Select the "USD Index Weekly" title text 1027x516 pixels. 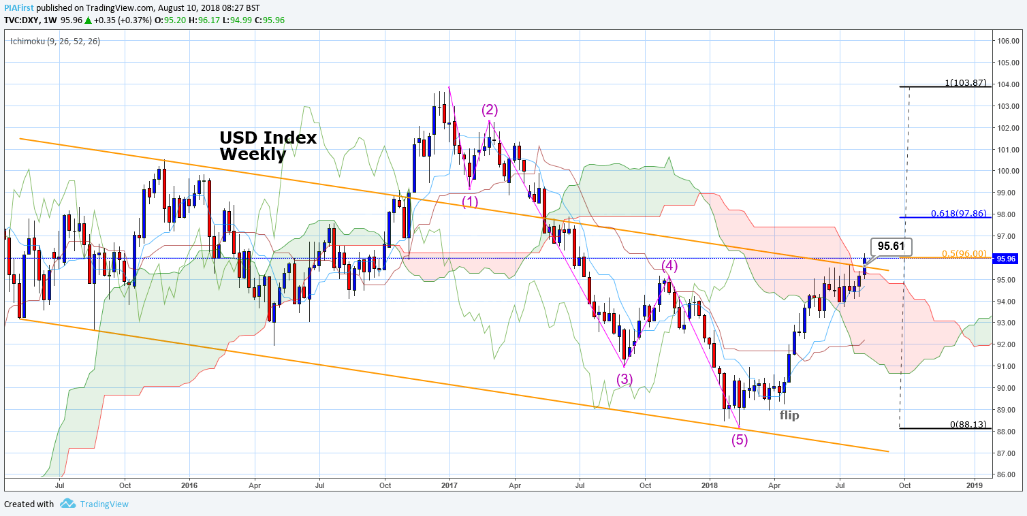[x=268, y=146]
